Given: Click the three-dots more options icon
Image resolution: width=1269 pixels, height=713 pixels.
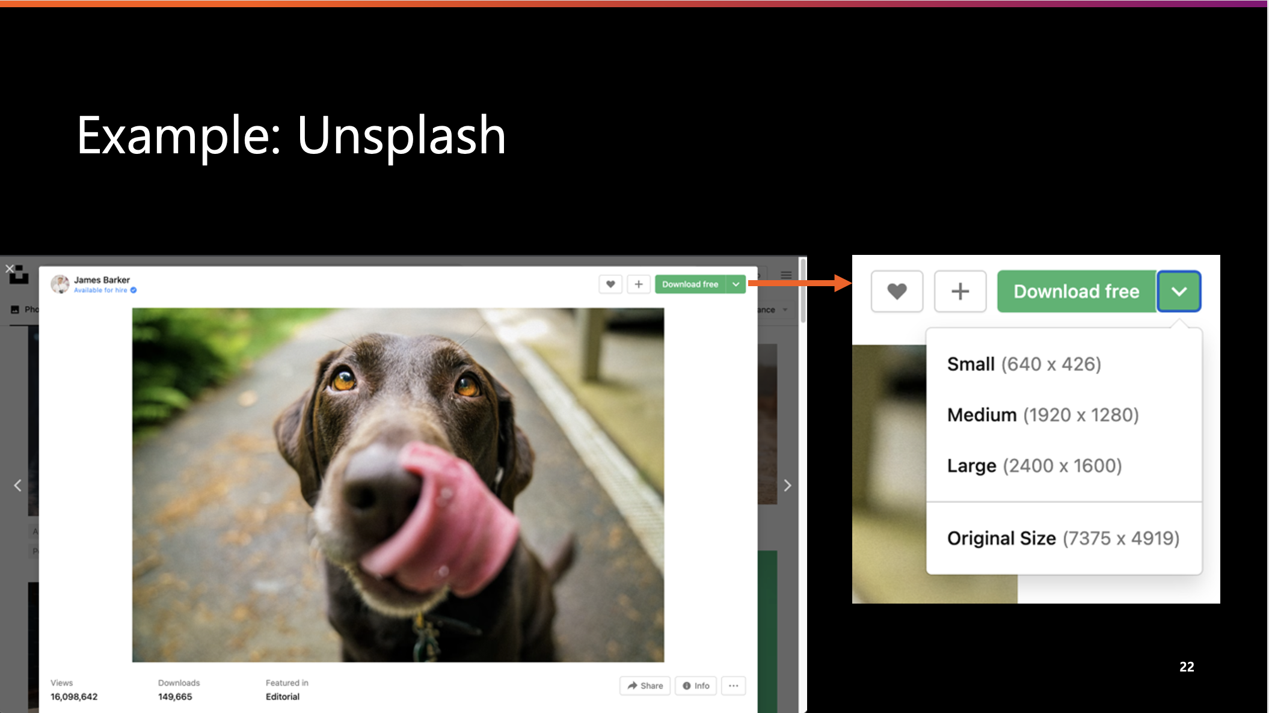Looking at the screenshot, I should tap(733, 686).
